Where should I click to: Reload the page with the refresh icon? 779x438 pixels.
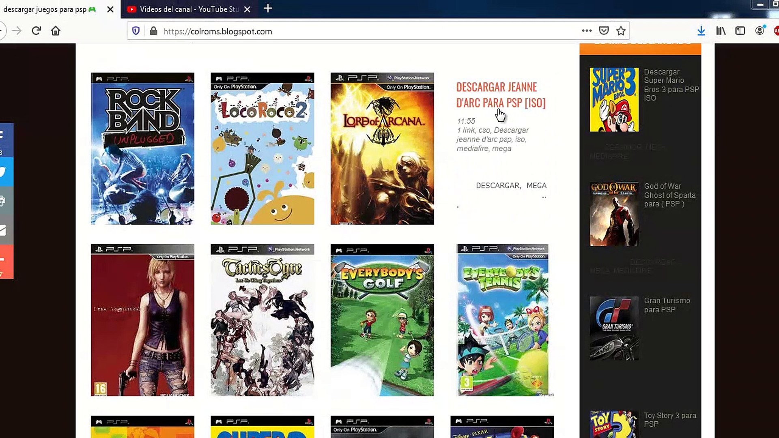tap(36, 31)
